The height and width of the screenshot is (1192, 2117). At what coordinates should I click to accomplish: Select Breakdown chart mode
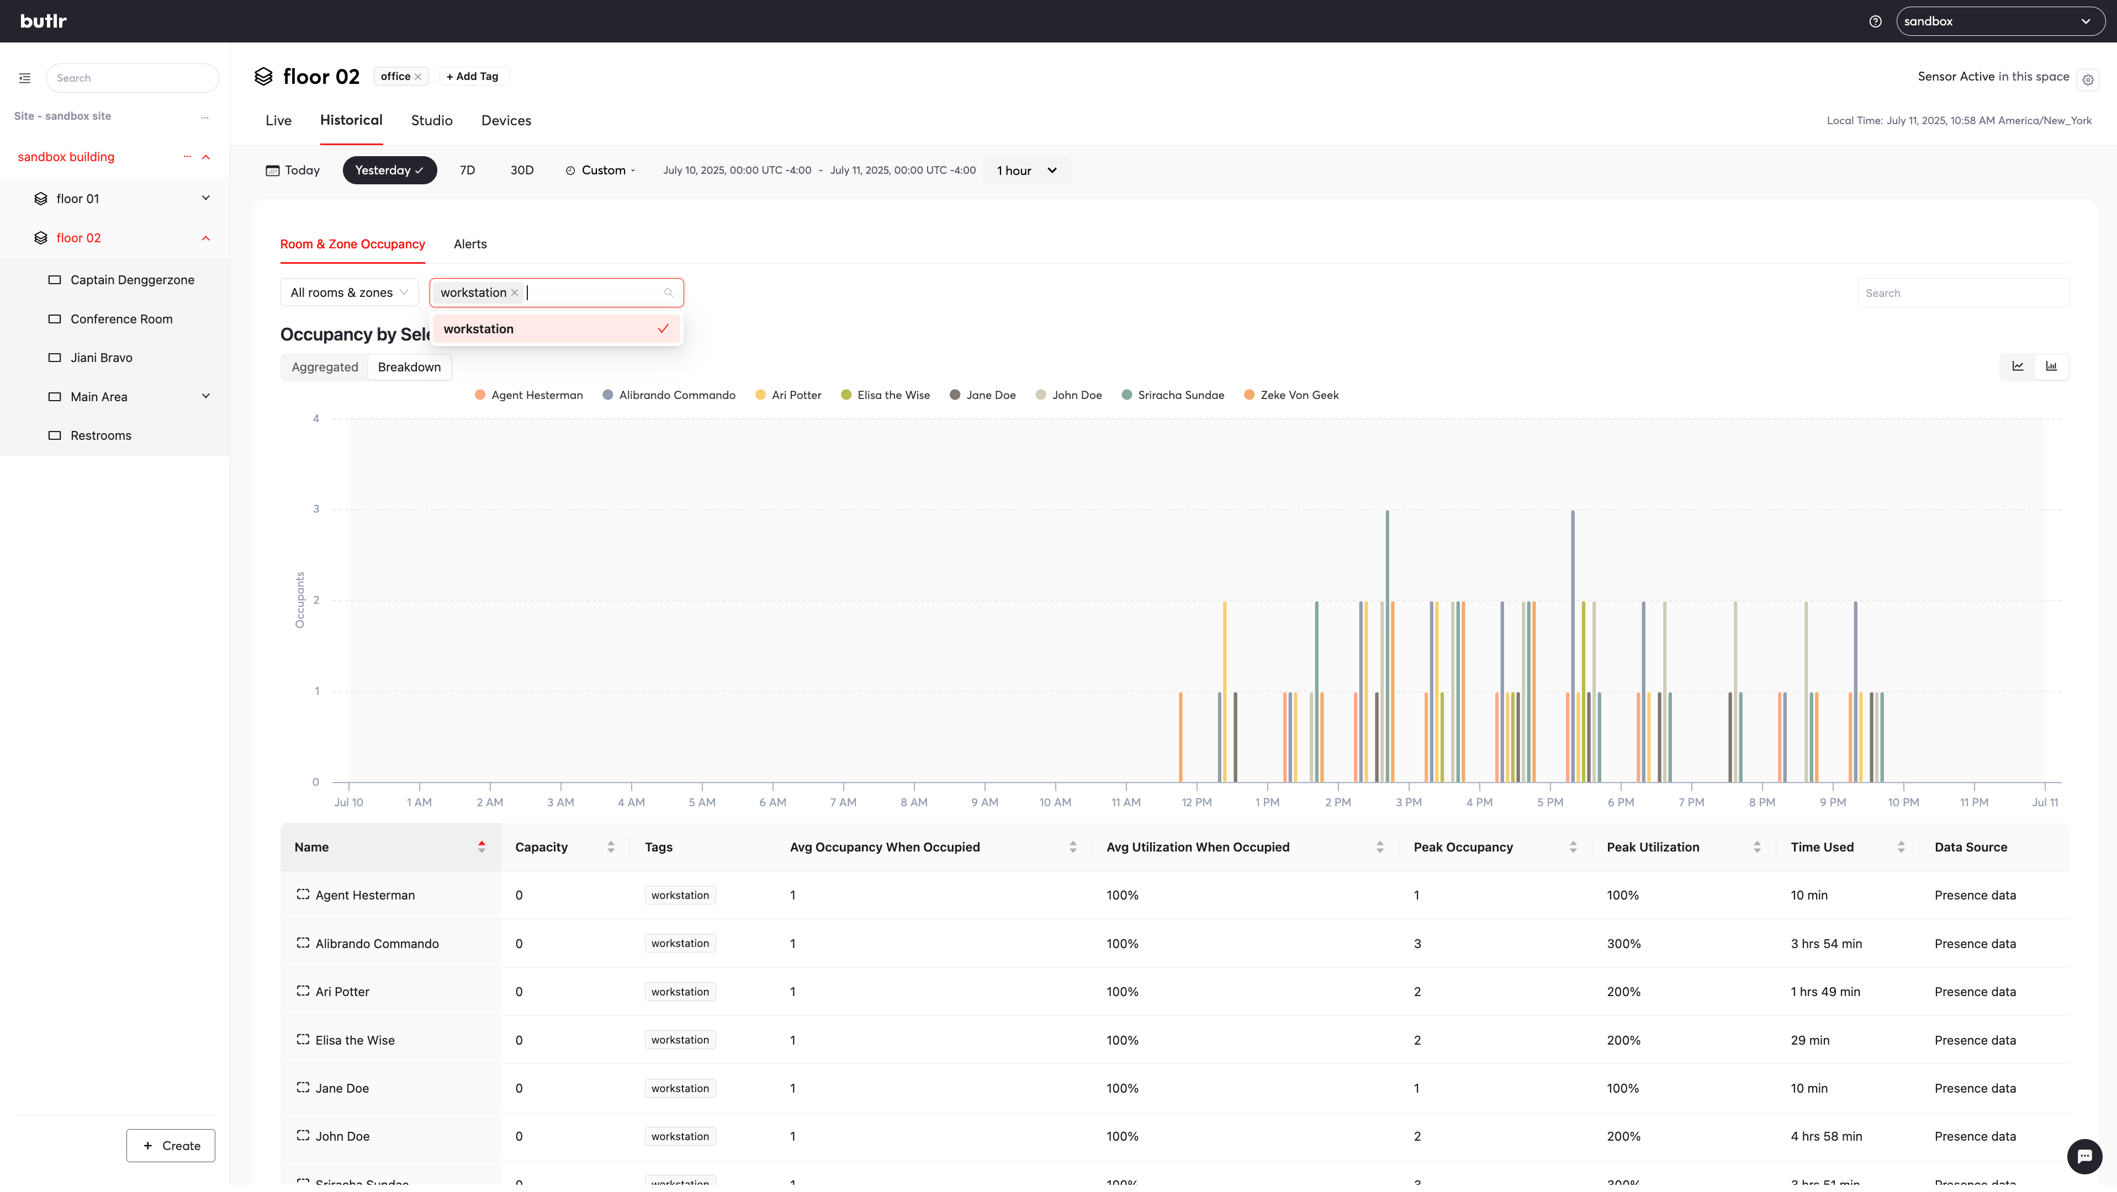tap(409, 367)
